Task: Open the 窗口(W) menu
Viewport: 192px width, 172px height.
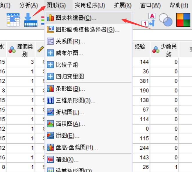Action: [x=150, y=6]
